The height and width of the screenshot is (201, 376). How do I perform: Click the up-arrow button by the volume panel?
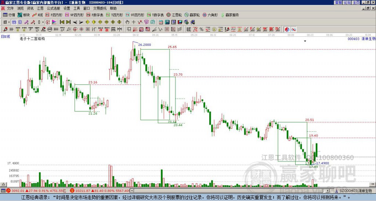coord(3,184)
